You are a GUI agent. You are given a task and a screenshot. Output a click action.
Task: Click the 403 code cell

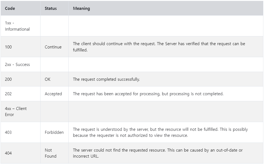[x=8, y=132]
